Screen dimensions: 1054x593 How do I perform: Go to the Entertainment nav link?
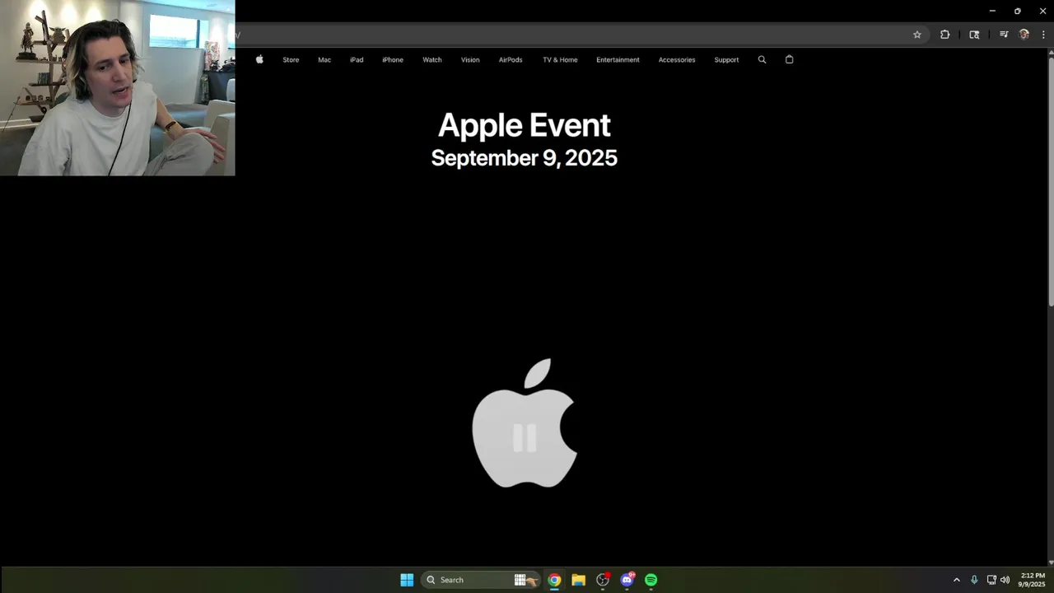point(618,59)
